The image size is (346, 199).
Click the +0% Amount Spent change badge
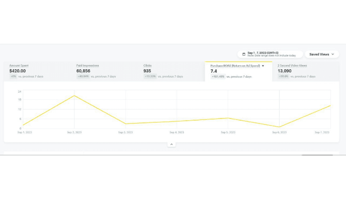(13, 77)
